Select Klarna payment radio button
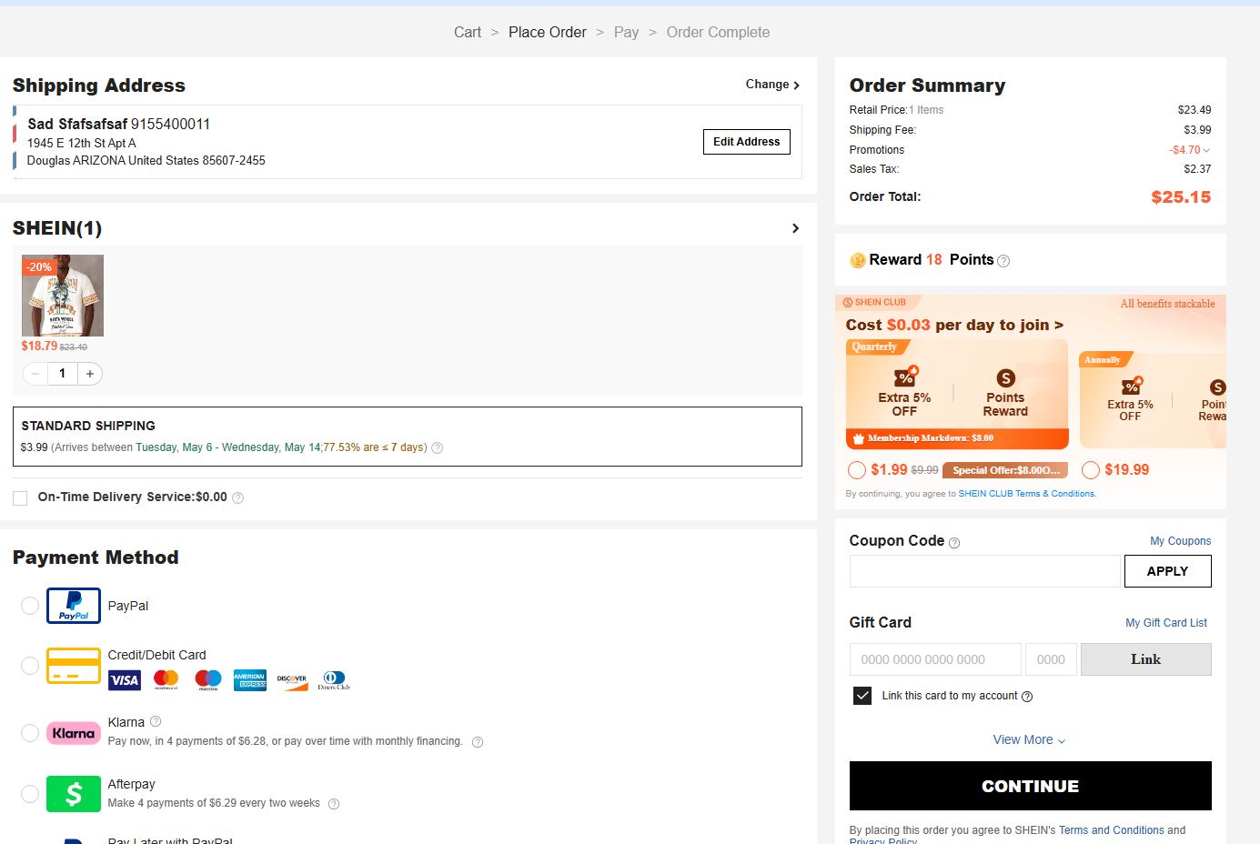 30,733
